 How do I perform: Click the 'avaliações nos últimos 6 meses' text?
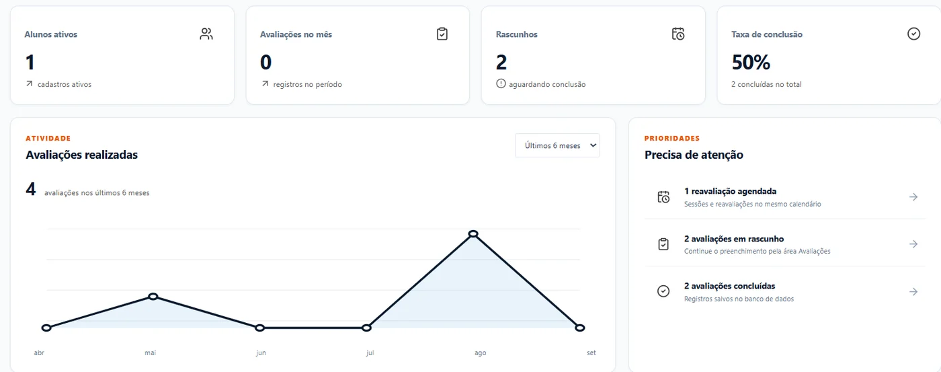tap(97, 192)
